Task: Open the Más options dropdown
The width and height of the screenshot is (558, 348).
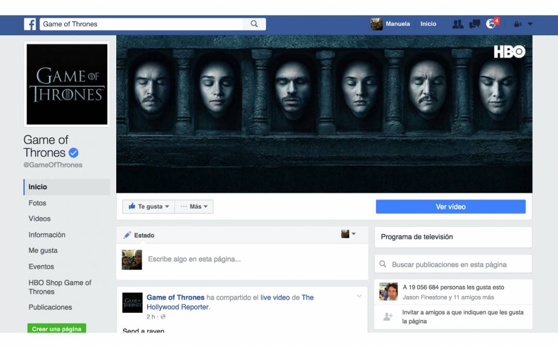Action: tap(194, 206)
